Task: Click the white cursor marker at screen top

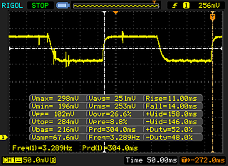Action: 104,12
